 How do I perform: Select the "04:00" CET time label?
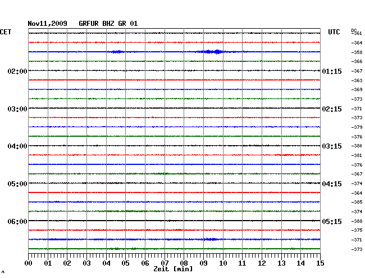[x=17, y=146]
